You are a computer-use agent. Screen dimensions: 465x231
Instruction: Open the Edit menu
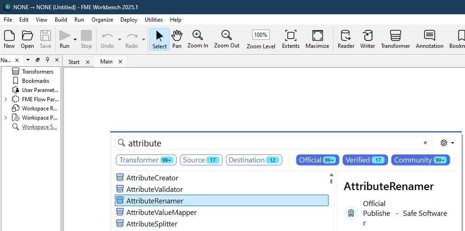click(x=24, y=20)
